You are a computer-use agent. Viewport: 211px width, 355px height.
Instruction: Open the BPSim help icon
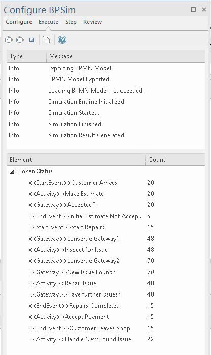click(62, 40)
